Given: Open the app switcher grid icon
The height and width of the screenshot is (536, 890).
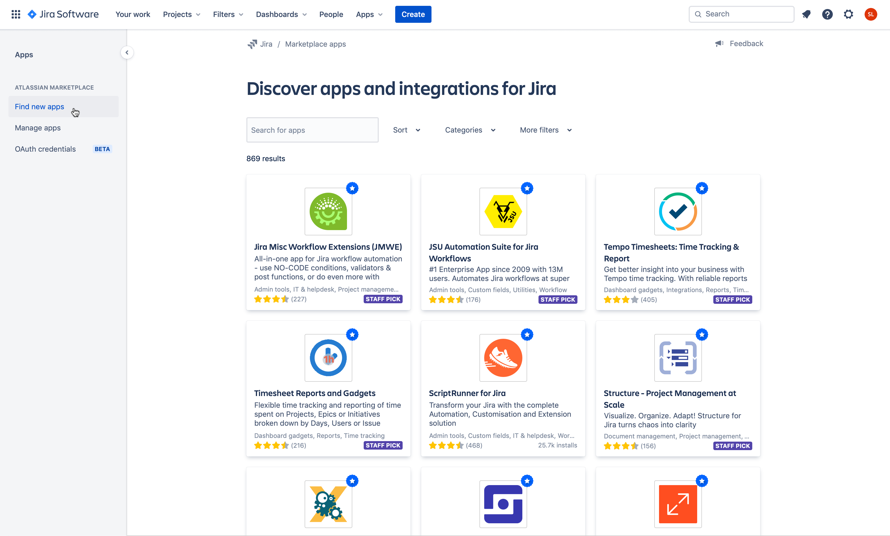Looking at the screenshot, I should pyautogui.click(x=16, y=15).
